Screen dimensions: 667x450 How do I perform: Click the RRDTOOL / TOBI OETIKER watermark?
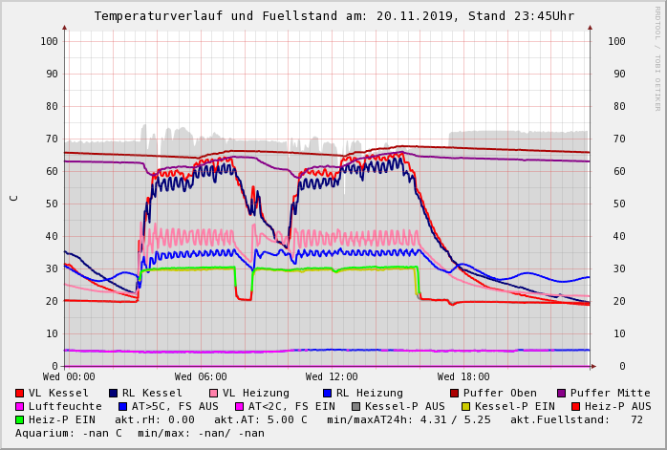[657, 57]
